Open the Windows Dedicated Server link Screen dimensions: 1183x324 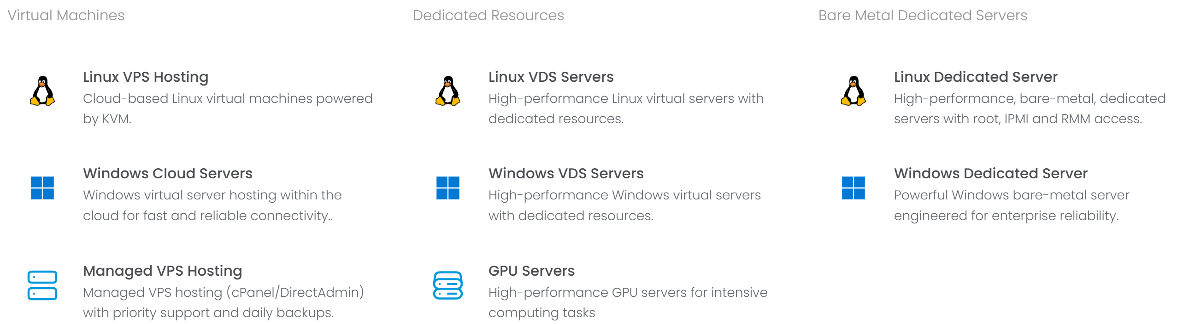[x=991, y=174]
